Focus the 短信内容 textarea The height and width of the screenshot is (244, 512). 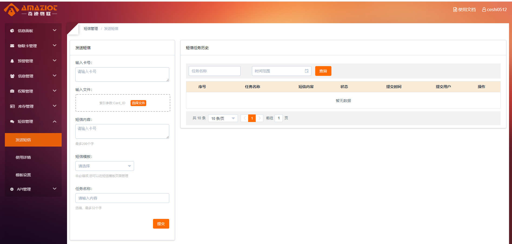pos(122,131)
